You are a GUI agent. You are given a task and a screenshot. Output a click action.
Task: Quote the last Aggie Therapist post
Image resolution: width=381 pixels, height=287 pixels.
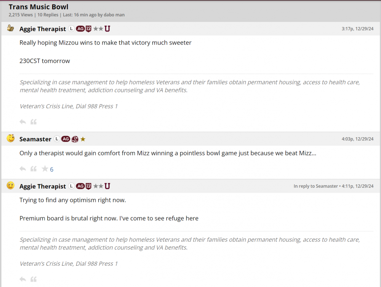point(34,279)
